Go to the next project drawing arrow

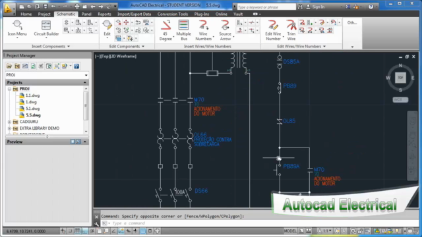click(x=101, y=7)
